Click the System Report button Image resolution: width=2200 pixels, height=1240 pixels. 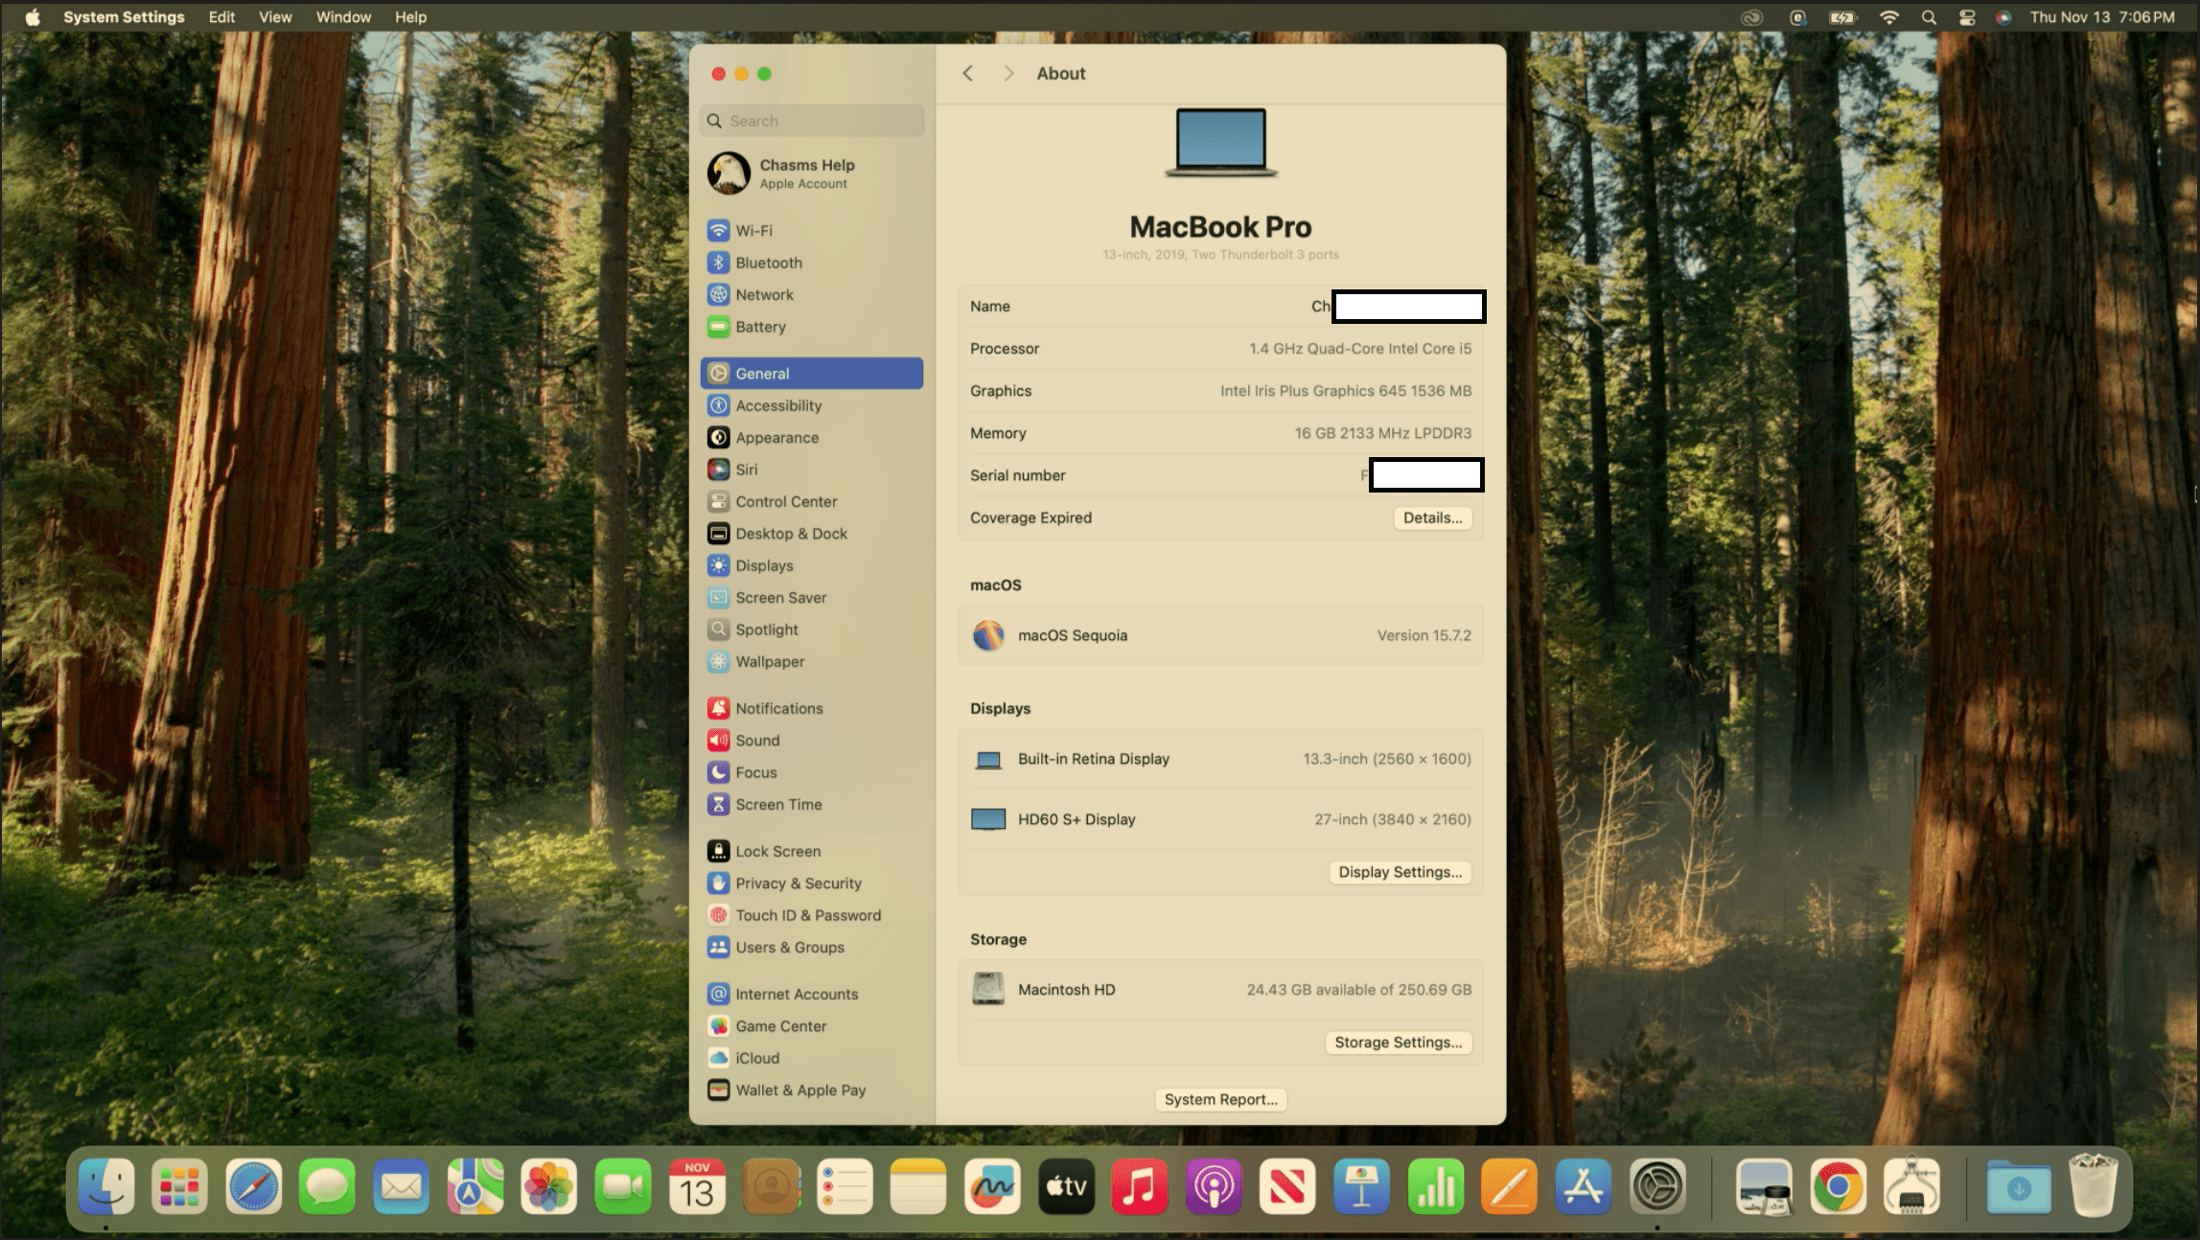[x=1220, y=1100]
